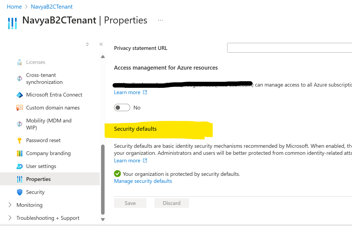Screen dimensions: 352x226
Task: Expand the Monitoring section
Action: click(x=10, y=205)
